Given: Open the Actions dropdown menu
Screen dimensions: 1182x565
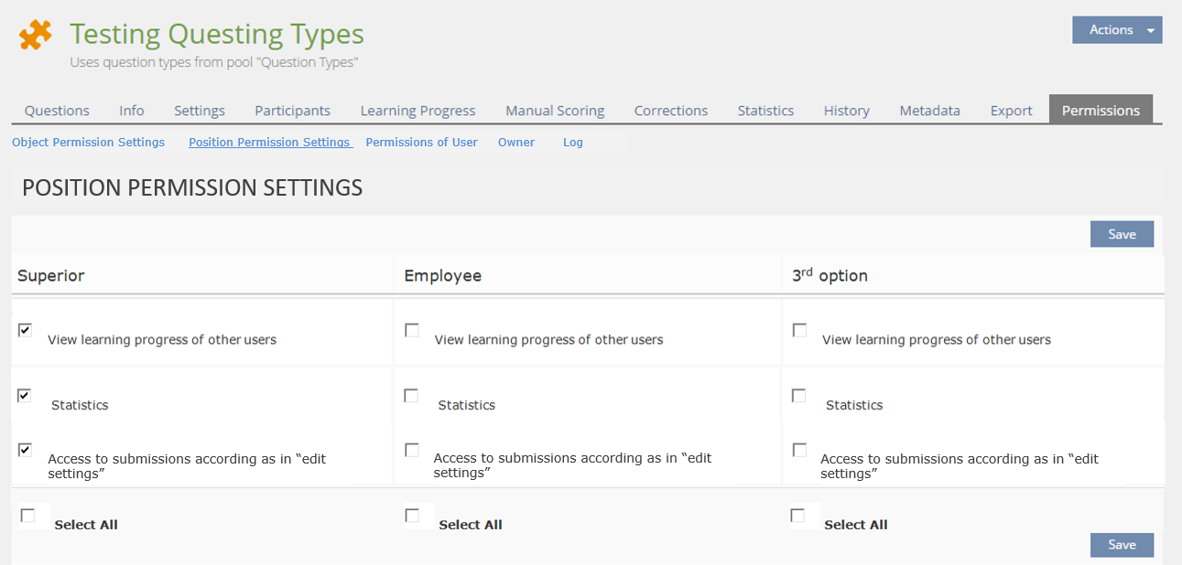Looking at the screenshot, I should pyautogui.click(x=1116, y=30).
